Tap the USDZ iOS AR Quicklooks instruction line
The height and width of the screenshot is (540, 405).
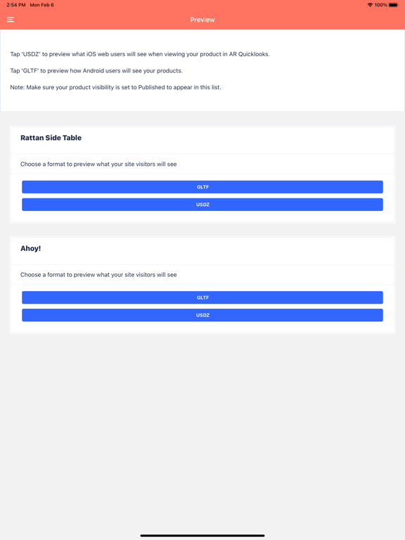click(140, 54)
